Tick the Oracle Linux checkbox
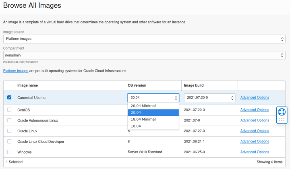290x169 pixels. (10, 131)
